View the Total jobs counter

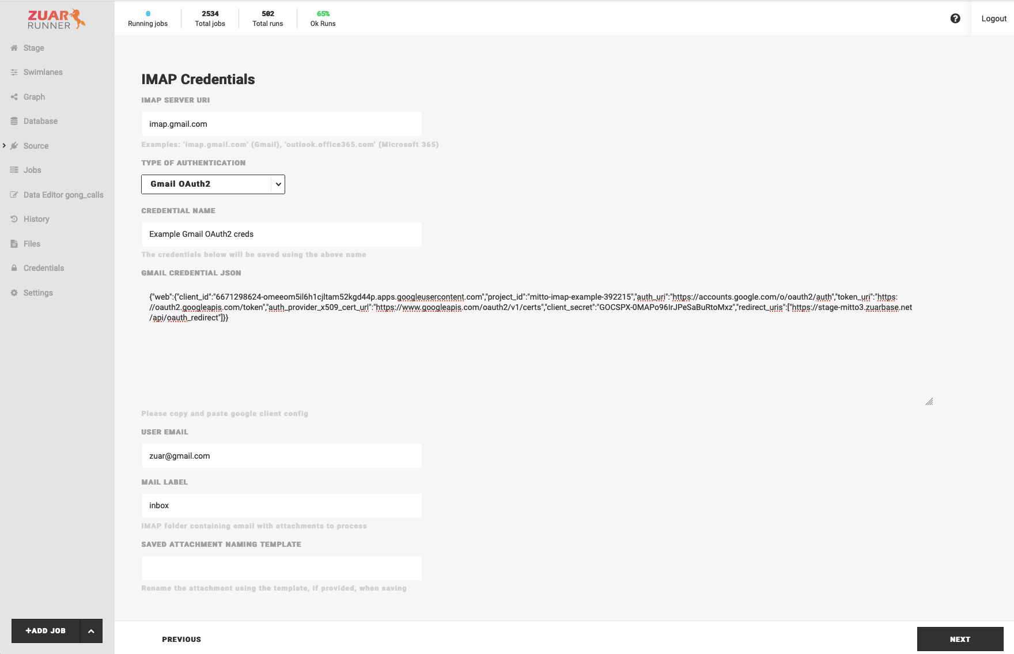210,18
